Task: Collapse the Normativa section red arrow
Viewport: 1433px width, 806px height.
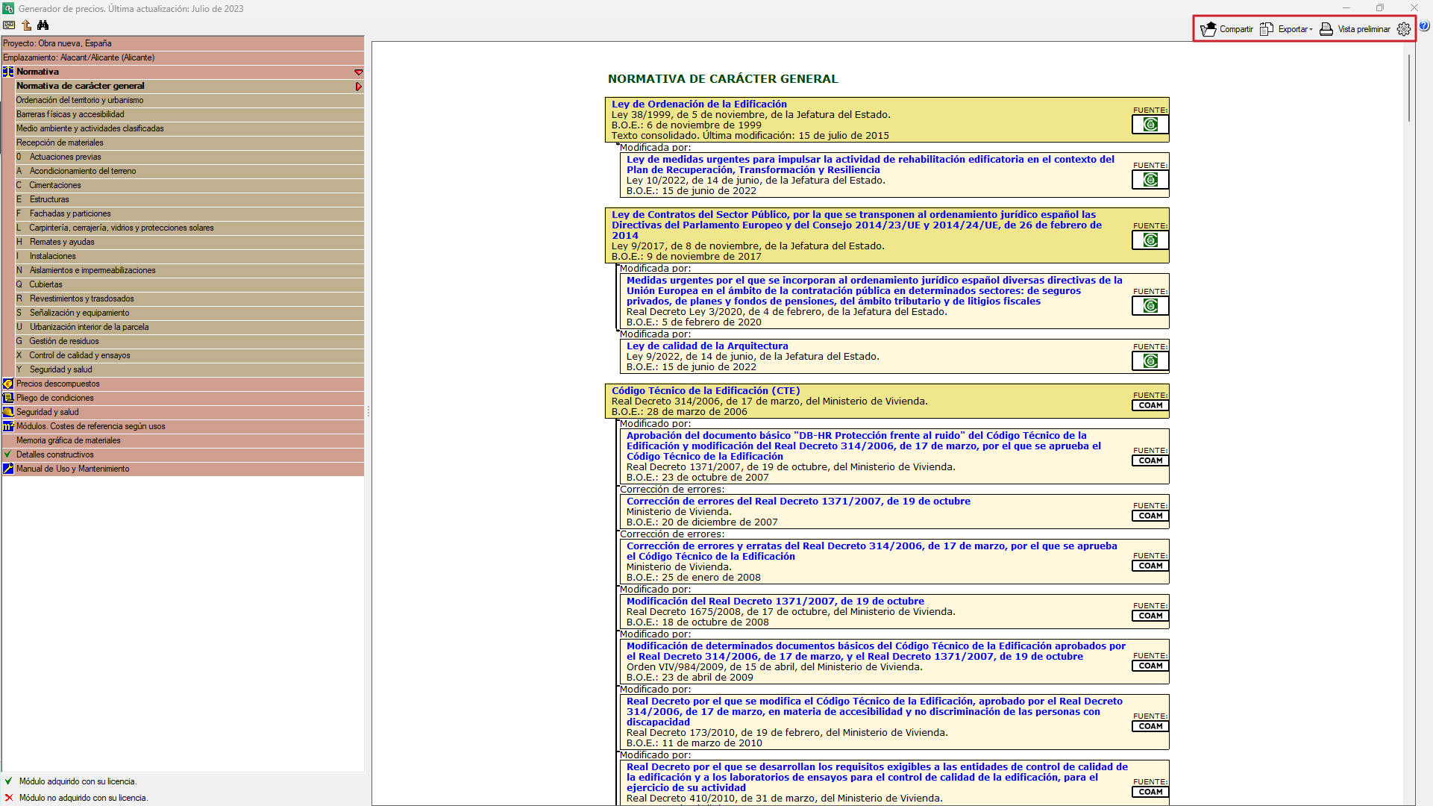Action: pos(358,72)
